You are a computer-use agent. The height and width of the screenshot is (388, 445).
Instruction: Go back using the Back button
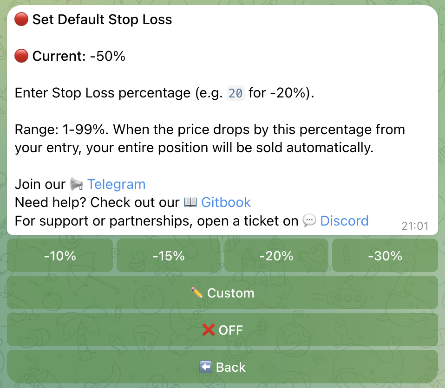tap(222, 367)
